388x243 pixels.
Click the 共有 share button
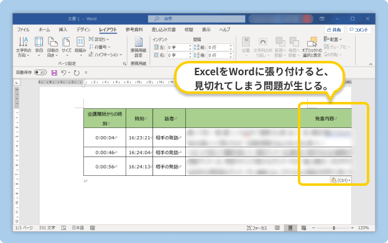(334, 30)
